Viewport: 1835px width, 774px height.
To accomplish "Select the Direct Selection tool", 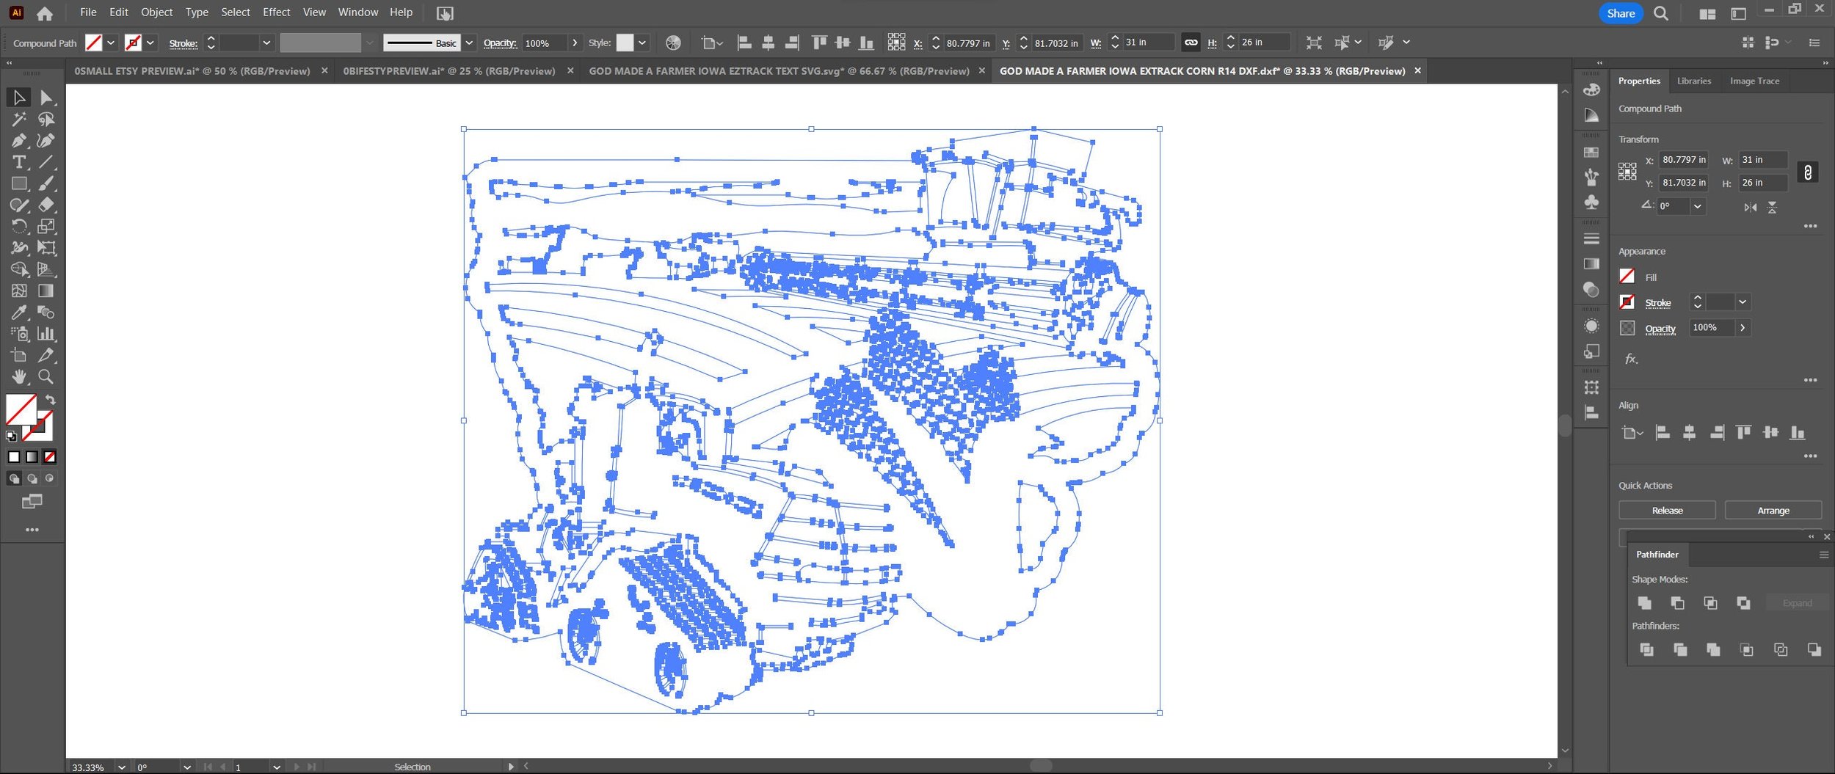I will tap(46, 98).
